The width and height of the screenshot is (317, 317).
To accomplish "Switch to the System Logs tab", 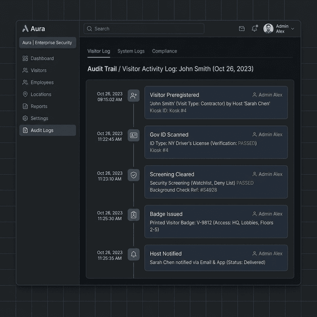I will 131,51.
